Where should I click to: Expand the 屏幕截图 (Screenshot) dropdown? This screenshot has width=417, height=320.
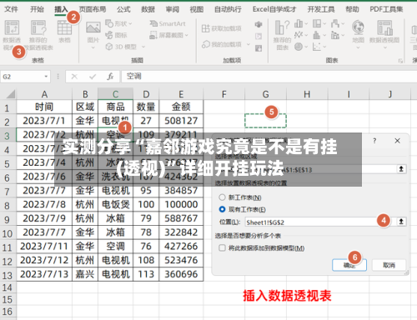point(186,35)
